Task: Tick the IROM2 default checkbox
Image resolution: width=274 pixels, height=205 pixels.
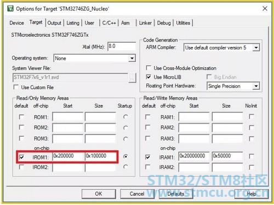Action: point(21,167)
